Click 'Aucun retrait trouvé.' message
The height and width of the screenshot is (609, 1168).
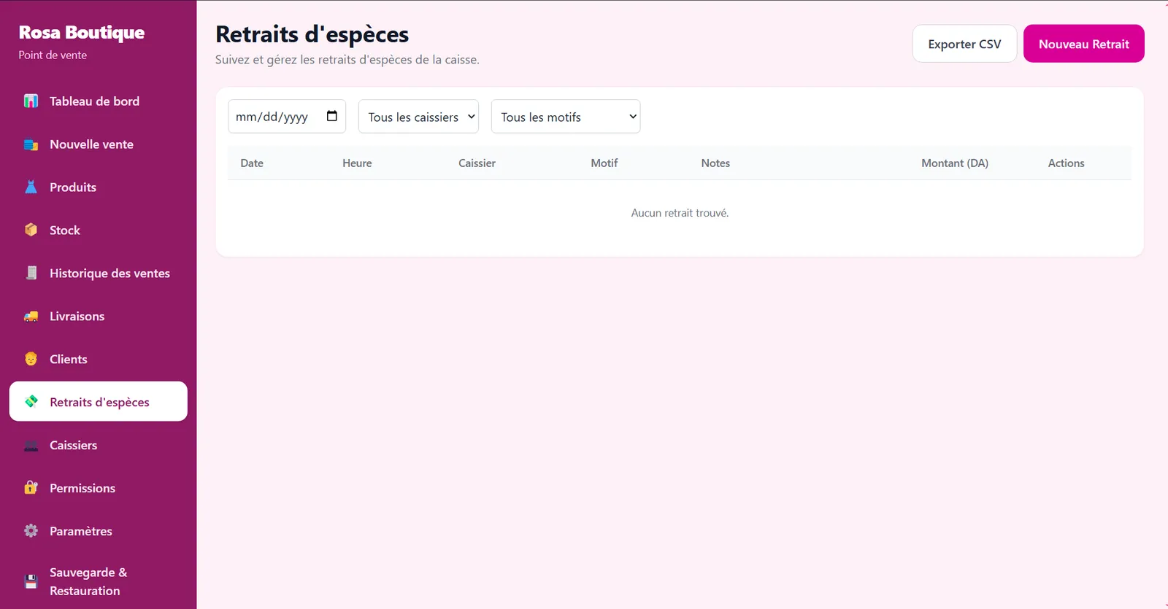(x=680, y=213)
